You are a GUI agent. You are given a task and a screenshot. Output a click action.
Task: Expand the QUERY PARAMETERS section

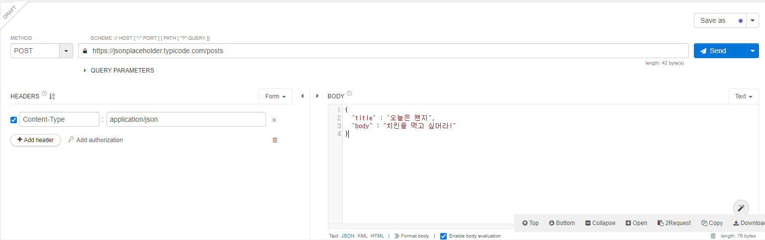[x=119, y=71]
